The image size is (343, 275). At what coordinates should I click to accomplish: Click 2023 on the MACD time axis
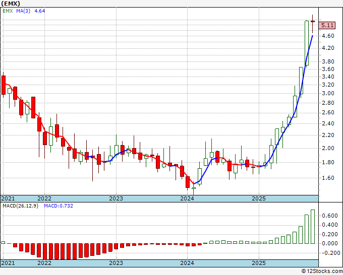pos(116,263)
